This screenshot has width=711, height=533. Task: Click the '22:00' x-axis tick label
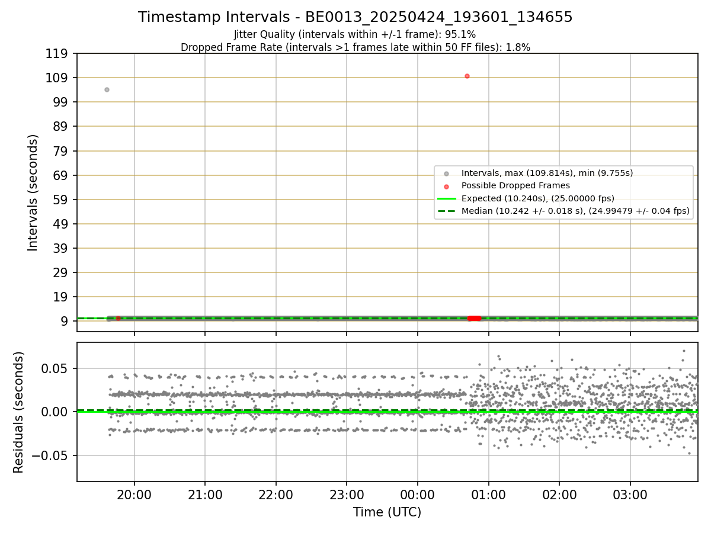pyautogui.click(x=276, y=495)
